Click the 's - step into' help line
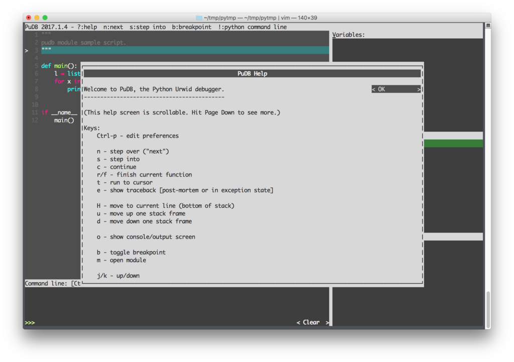Image resolution: width=514 pixels, height=362 pixels. tap(118, 159)
